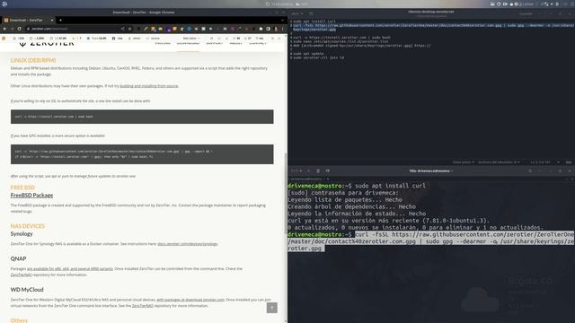The image size is (575, 323).
Task: Click new document icon in text editor
Action: pos(311,14)
